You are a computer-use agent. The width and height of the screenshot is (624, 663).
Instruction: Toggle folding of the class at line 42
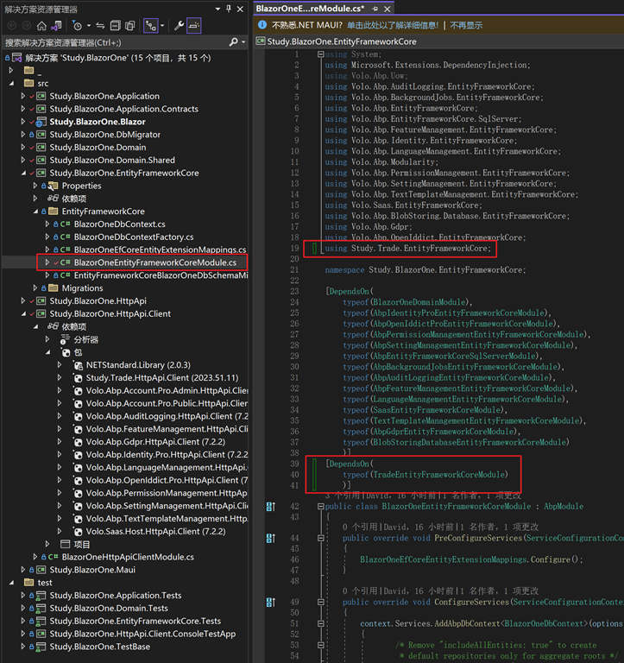tap(321, 506)
